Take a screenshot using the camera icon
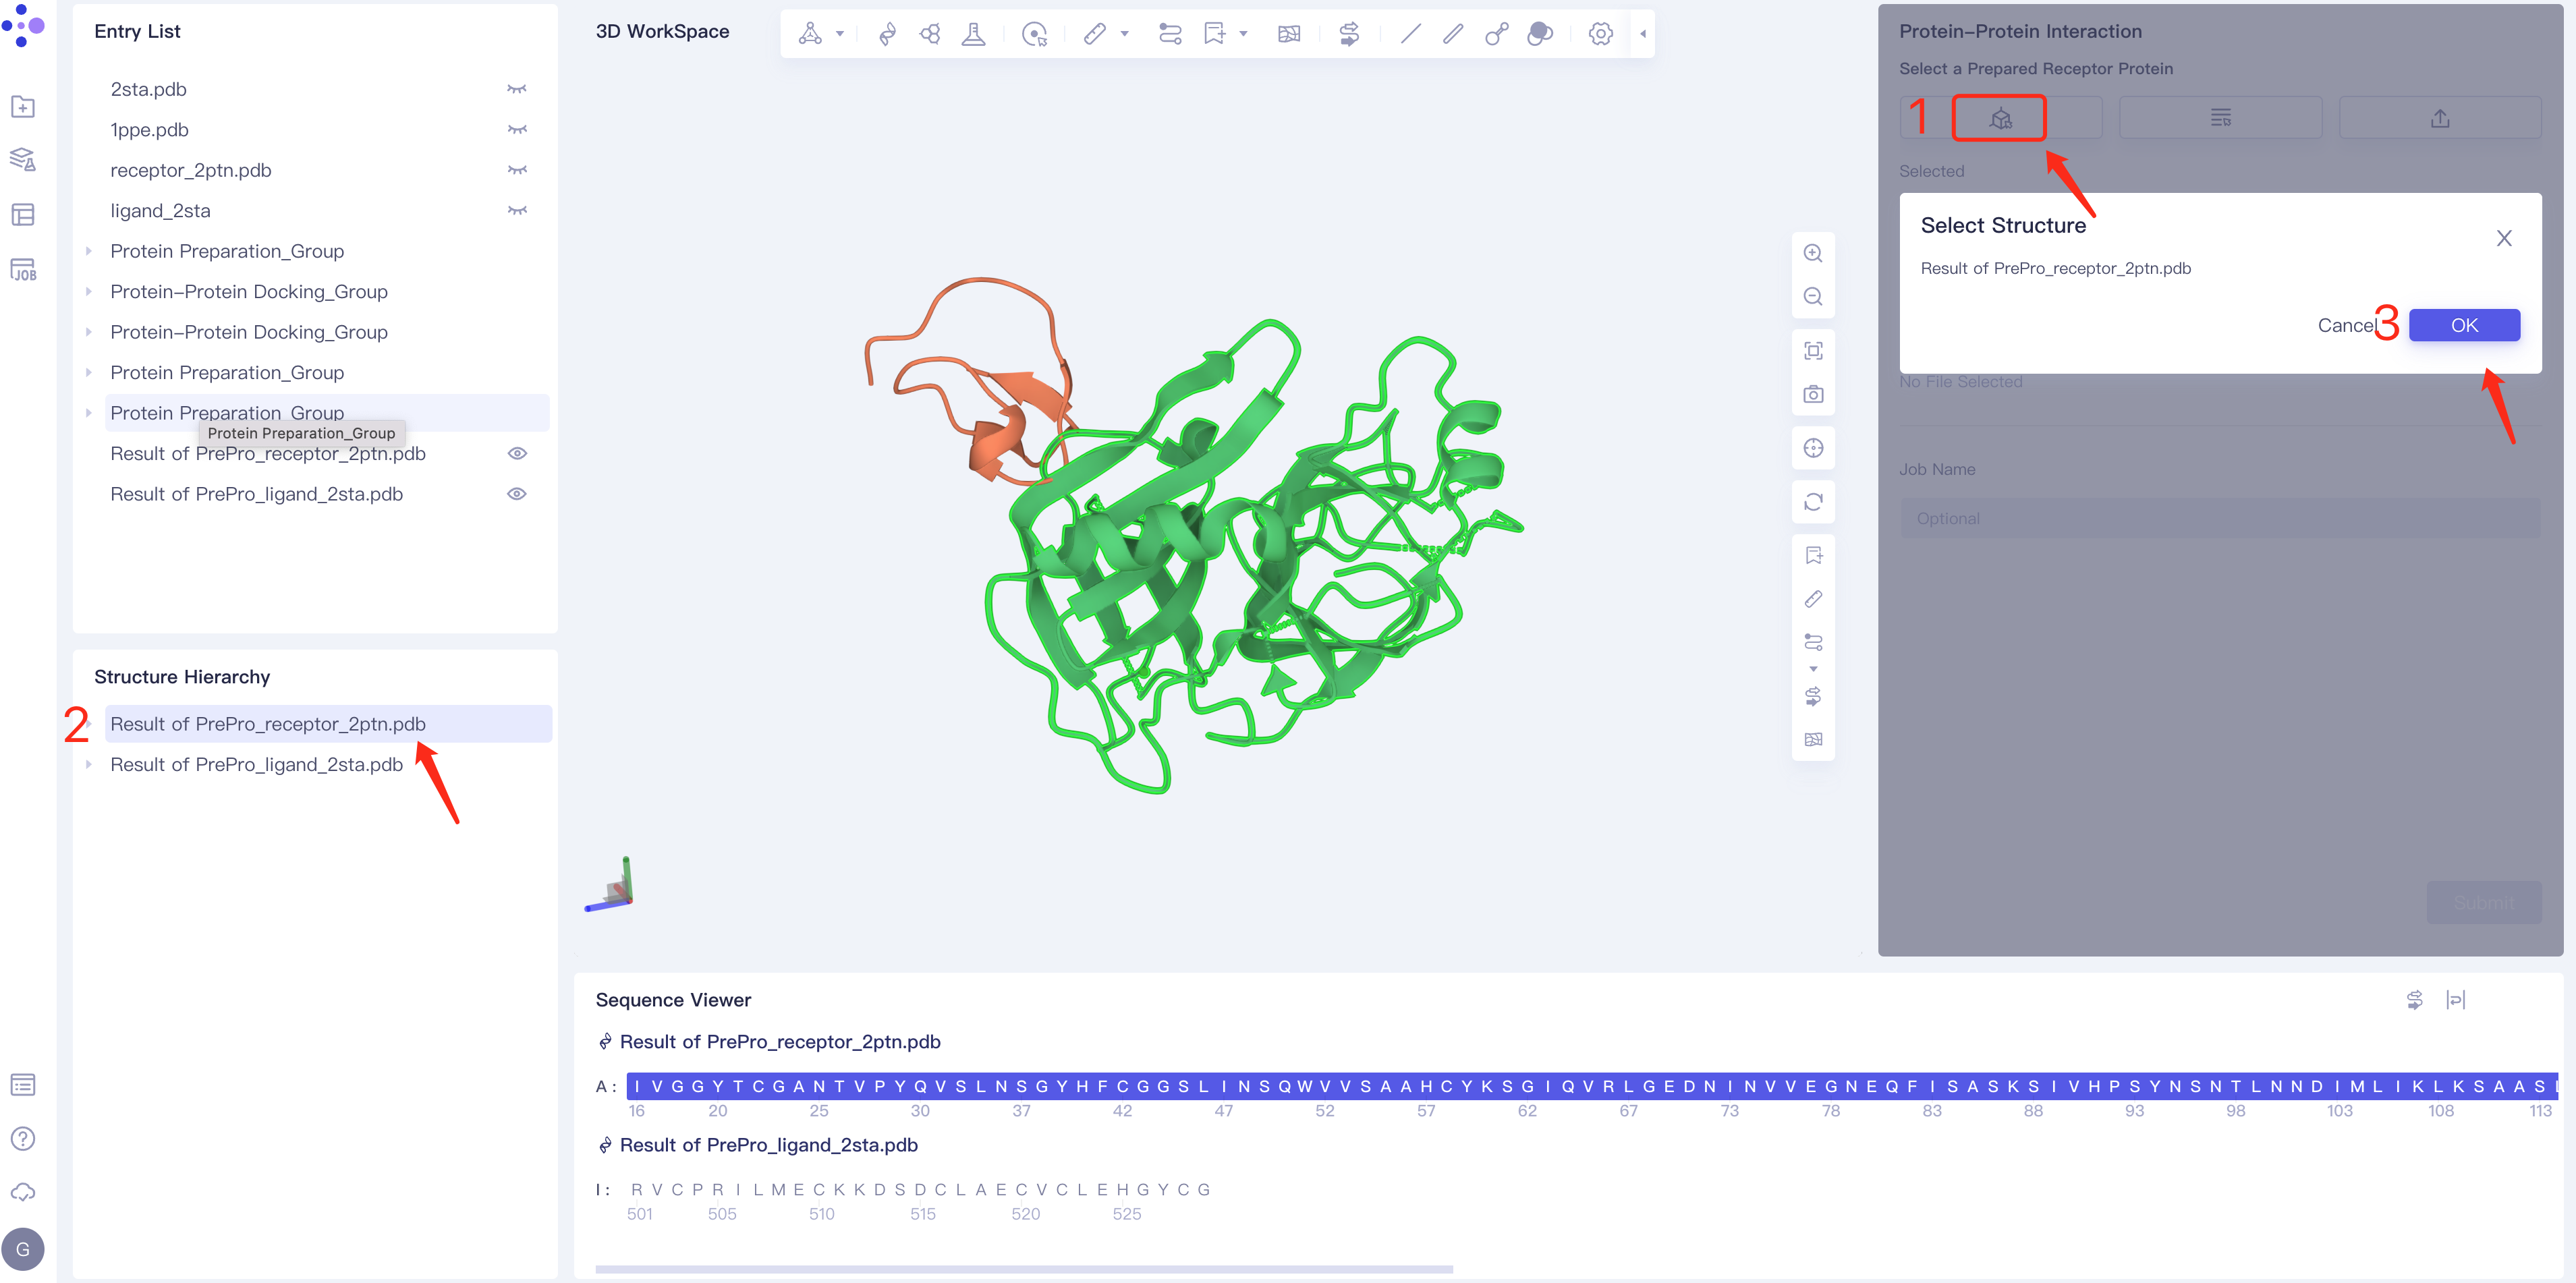 point(1813,394)
